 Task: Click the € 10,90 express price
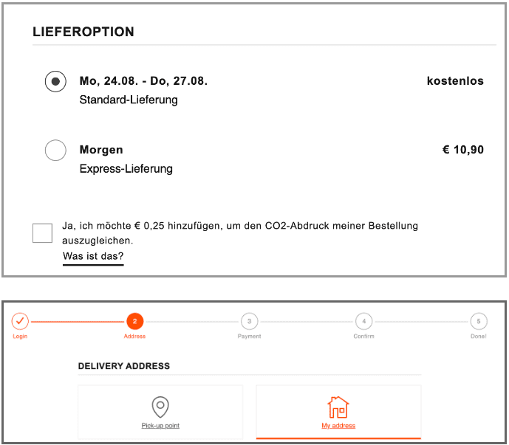463,150
